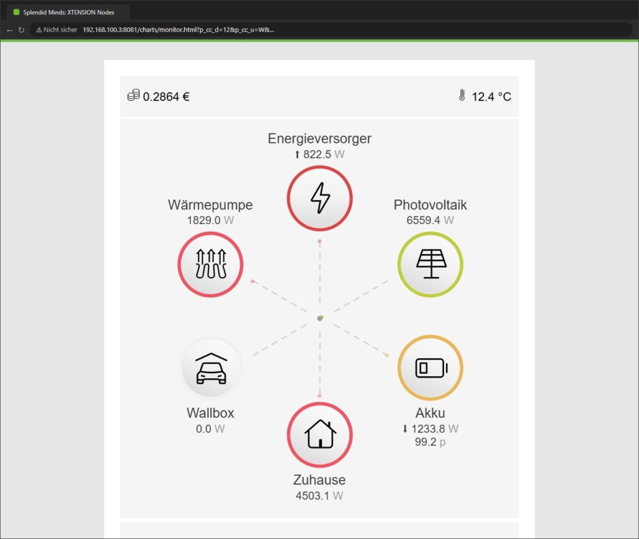Open the Photovoltaik solar panel node
639x539 pixels.
431,265
